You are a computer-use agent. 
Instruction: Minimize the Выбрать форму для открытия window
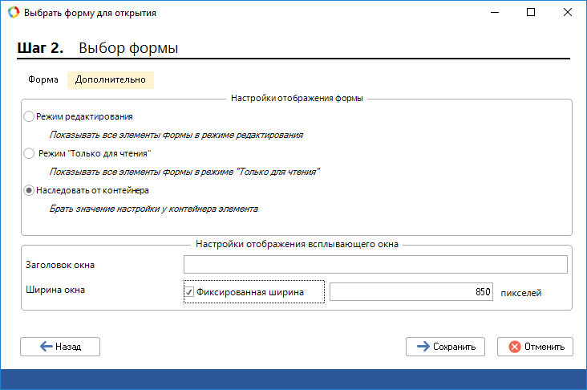point(495,12)
